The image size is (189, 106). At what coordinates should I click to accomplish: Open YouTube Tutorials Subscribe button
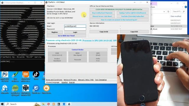click(x=133, y=16)
